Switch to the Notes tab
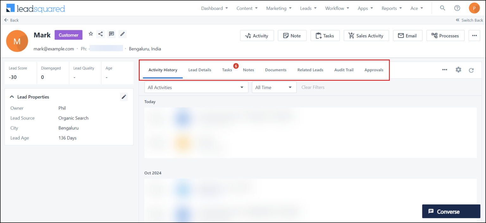This screenshot has width=486, height=223. [x=248, y=70]
